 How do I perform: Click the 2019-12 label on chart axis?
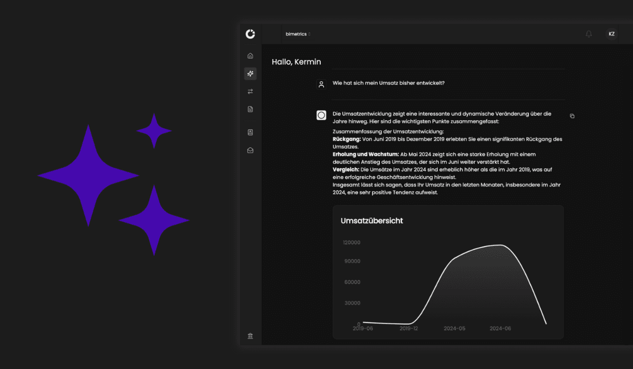click(409, 328)
